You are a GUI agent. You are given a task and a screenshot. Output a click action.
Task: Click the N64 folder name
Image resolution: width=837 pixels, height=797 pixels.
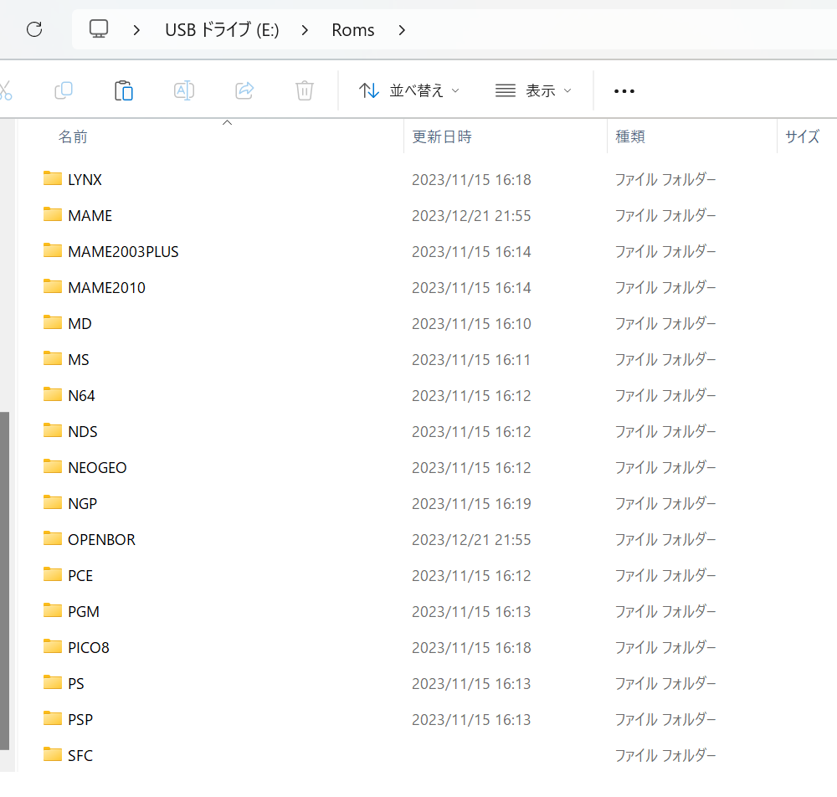click(x=81, y=395)
